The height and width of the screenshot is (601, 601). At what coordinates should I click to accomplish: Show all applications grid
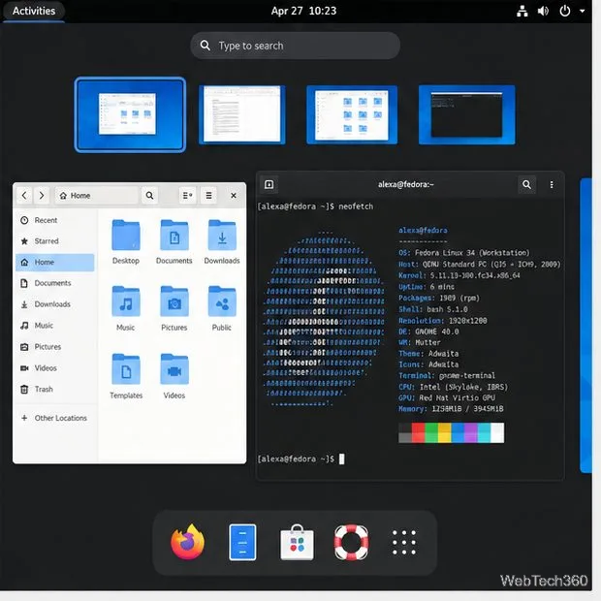(x=404, y=542)
